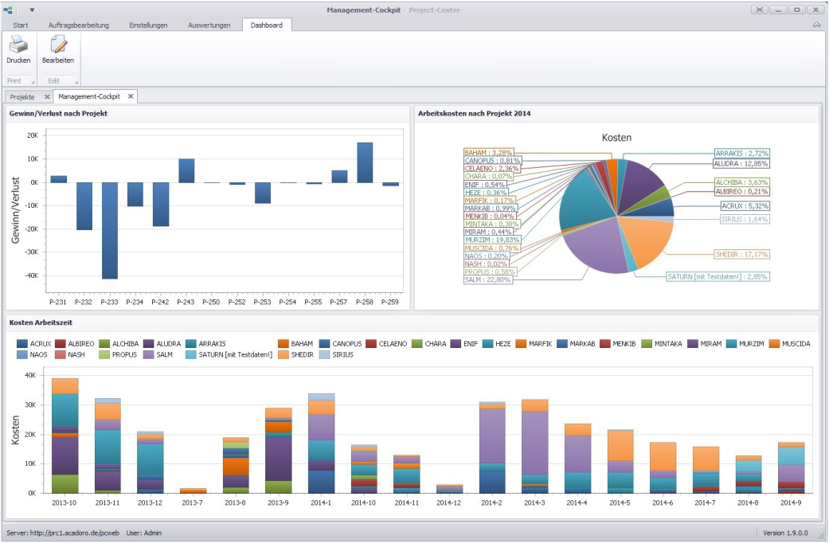Click the ACRUX legend color swatch
This screenshot has width=829, height=543.
[x=22, y=344]
